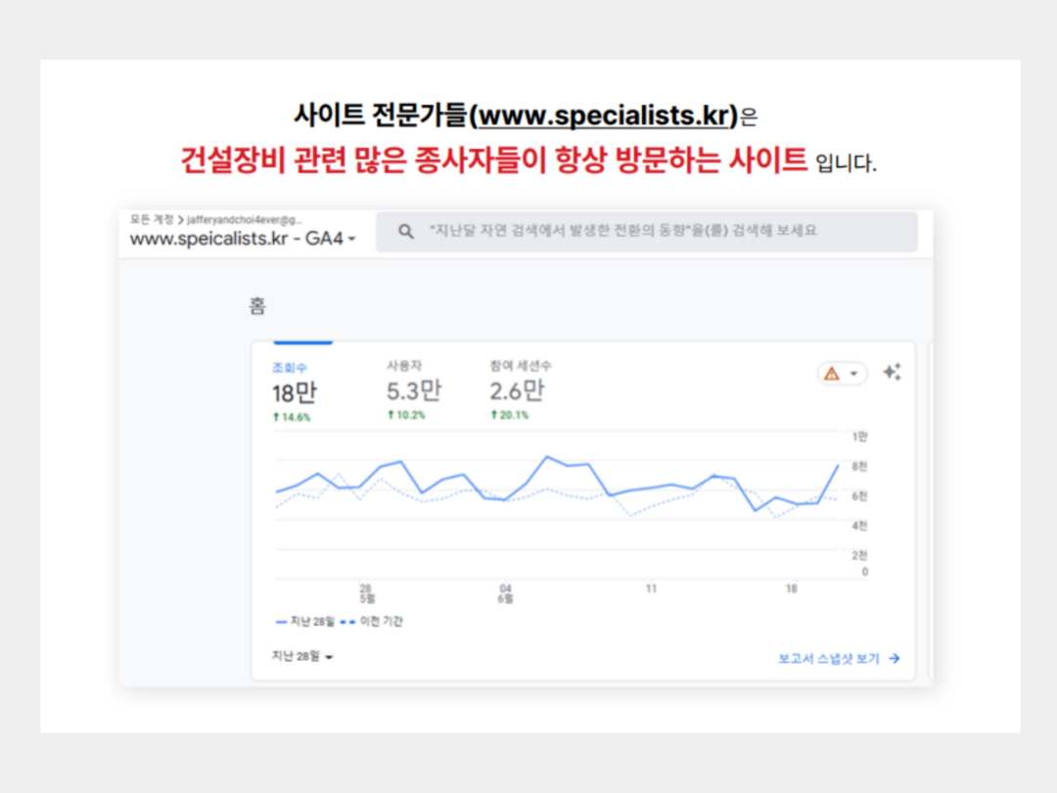Viewport: 1057px width, 793px height.
Task: Open the www.speicalists.kr - GA4 property selector
Action: point(243,239)
